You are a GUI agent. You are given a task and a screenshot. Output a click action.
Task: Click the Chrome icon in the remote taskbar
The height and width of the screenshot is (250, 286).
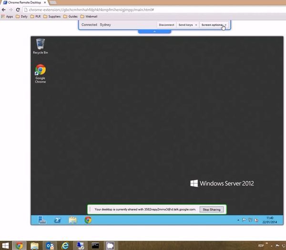click(x=88, y=220)
